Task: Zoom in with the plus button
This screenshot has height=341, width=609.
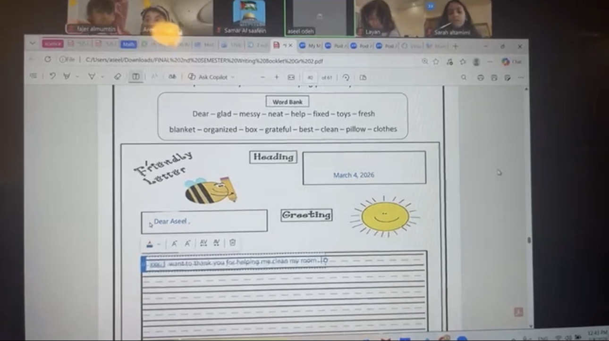Action: click(x=277, y=77)
